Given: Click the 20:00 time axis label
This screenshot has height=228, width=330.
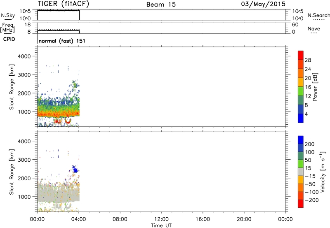Looking at the screenshot, I should (244, 219).
